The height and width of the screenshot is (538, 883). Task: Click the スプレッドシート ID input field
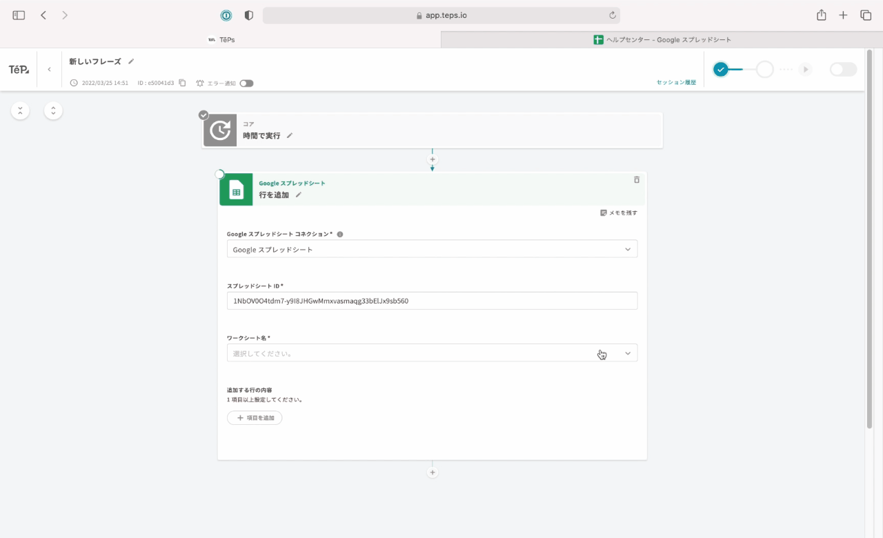[x=432, y=301]
